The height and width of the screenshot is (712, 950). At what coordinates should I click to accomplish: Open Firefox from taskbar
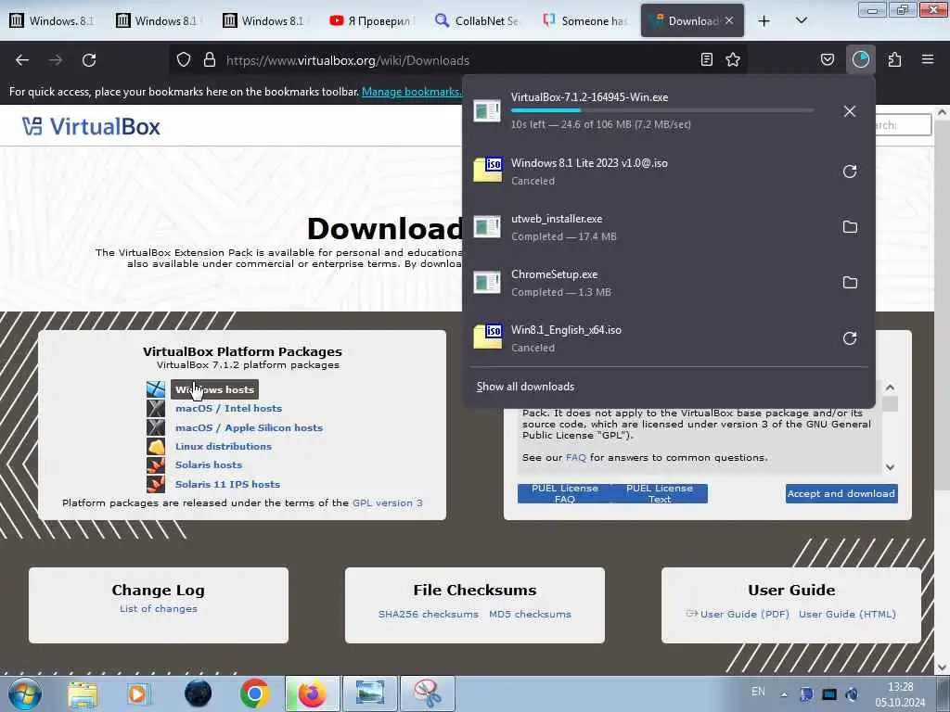[312, 693]
